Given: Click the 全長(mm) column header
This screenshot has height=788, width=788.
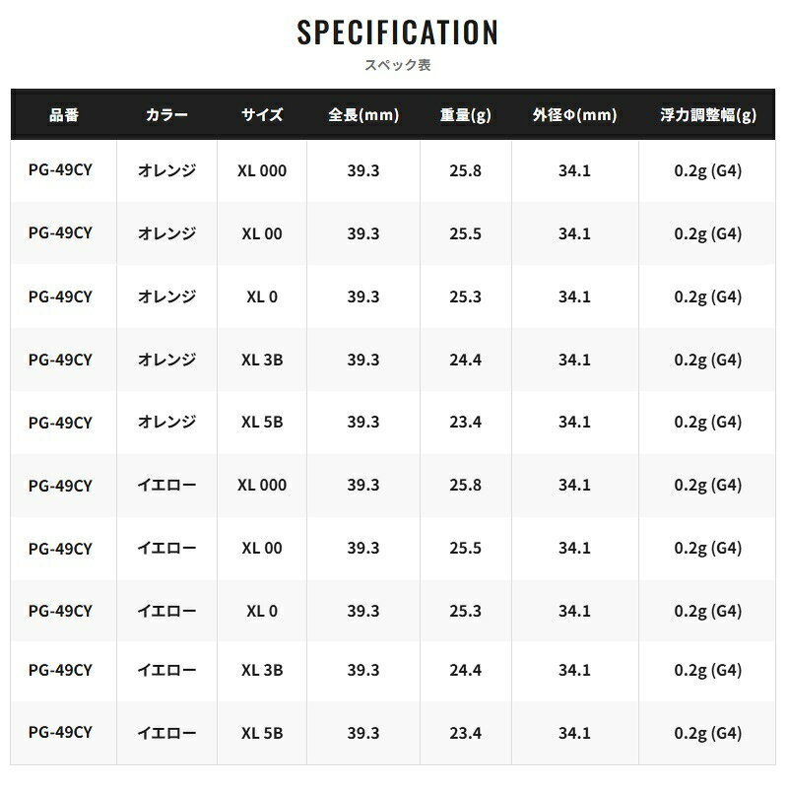Looking at the screenshot, I should tap(363, 115).
